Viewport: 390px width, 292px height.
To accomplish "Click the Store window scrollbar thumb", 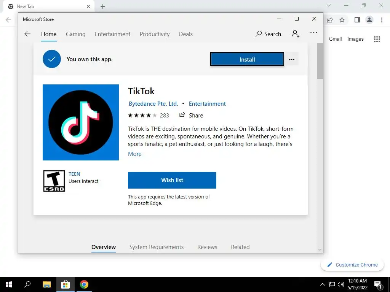I will click(320, 61).
